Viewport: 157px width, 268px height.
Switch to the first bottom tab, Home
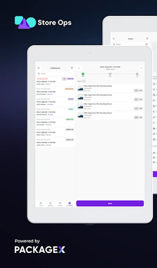pos(41,204)
